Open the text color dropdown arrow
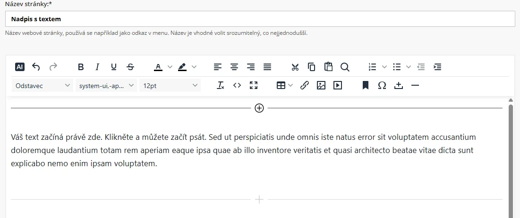Screen dimensions: 520x218 pos(170,67)
